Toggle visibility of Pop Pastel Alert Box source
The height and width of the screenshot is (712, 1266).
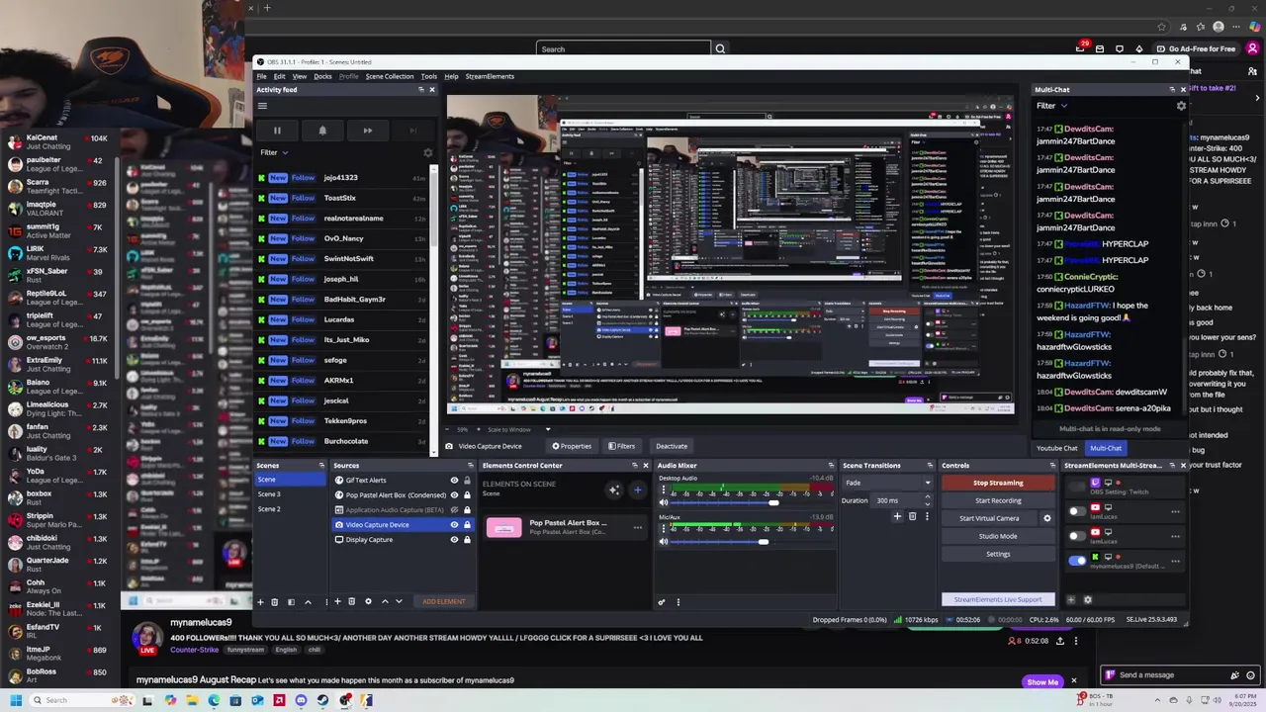point(454,495)
